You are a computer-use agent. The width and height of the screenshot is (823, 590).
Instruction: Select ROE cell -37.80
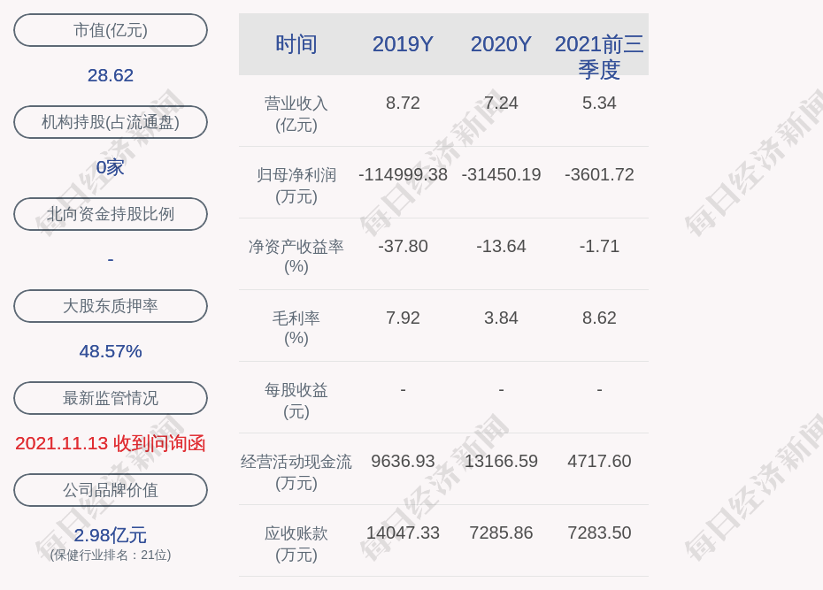pos(404,246)
